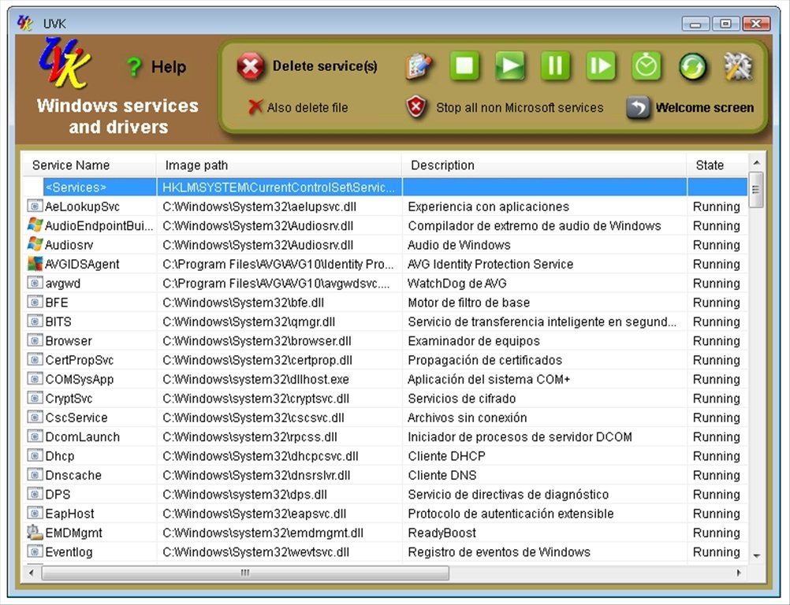790x605 pixels.
Task: Click the vertical scrollbar up arrow
Action: (756, 162)
